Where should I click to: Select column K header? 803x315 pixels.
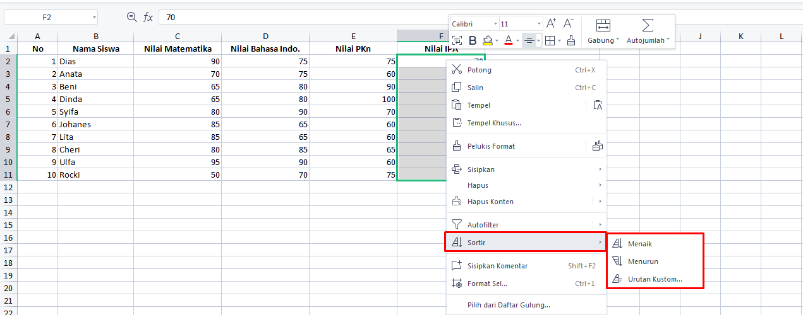[740, 37]
